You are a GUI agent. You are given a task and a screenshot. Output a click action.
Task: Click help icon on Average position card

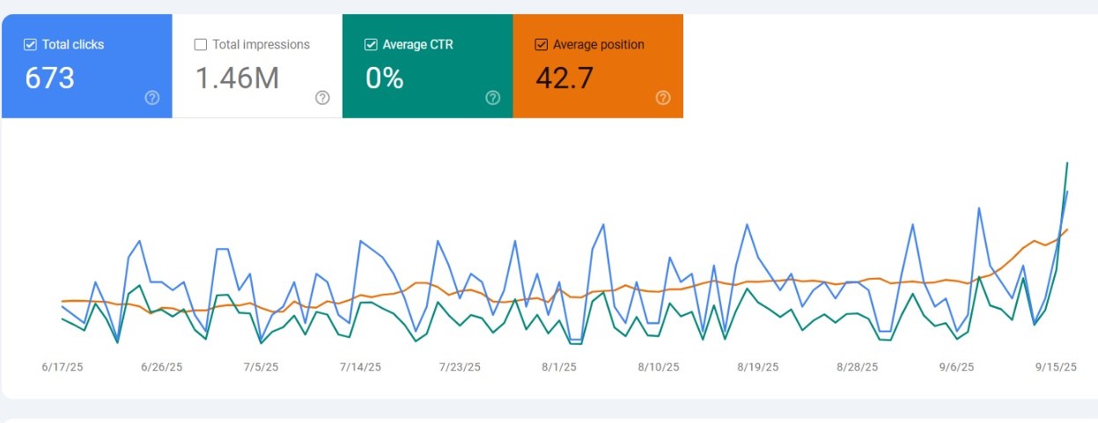[x=663, y=98]
